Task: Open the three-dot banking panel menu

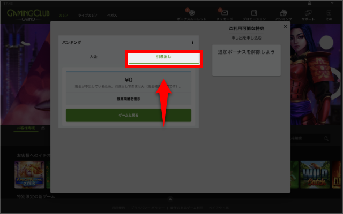Action: (x=192, y=42)
